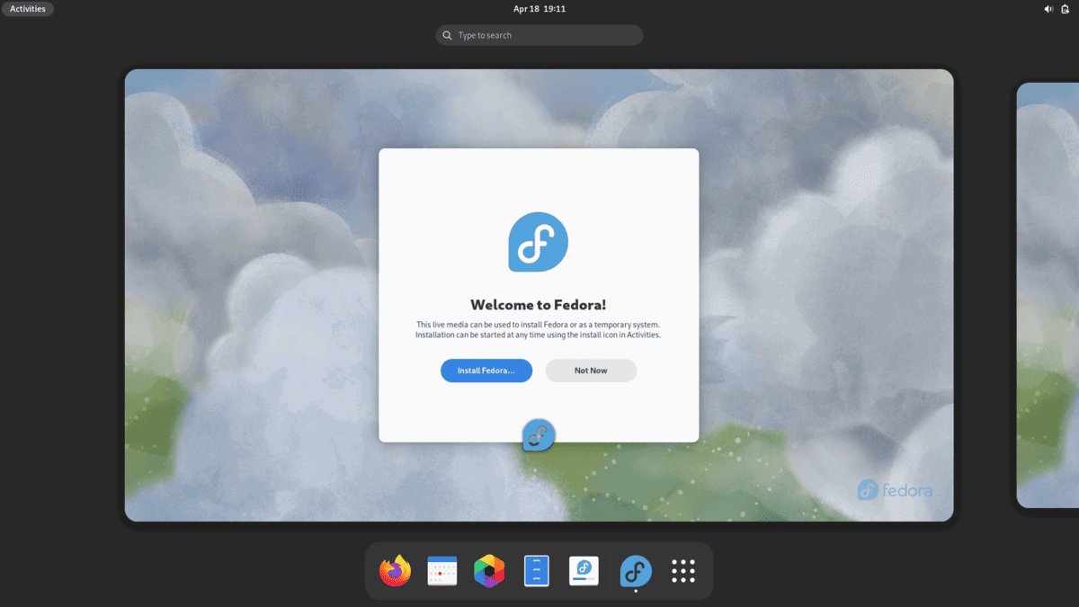The width and height of the screenshot is (1079, 607).
Task: Show the applications grid
Action: pyautogui.click(x=684, y=571)
